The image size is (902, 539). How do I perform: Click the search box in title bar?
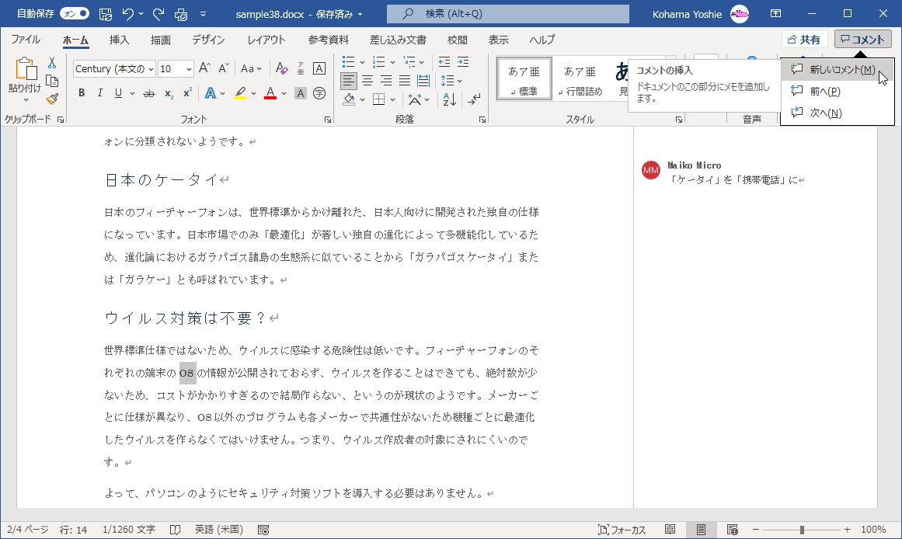(x=507, y=14)
